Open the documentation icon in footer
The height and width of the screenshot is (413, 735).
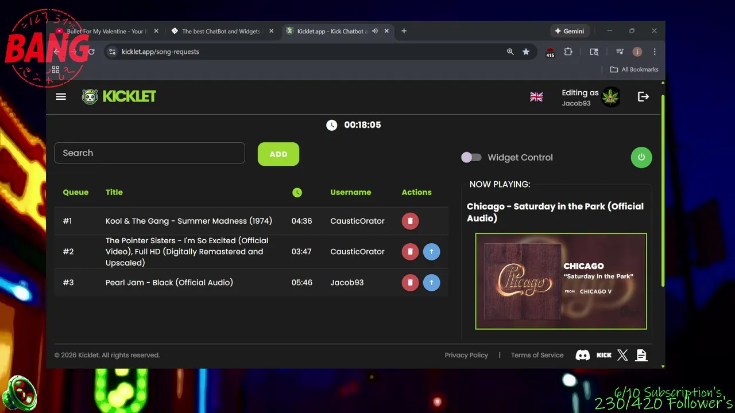pos(641,355)
